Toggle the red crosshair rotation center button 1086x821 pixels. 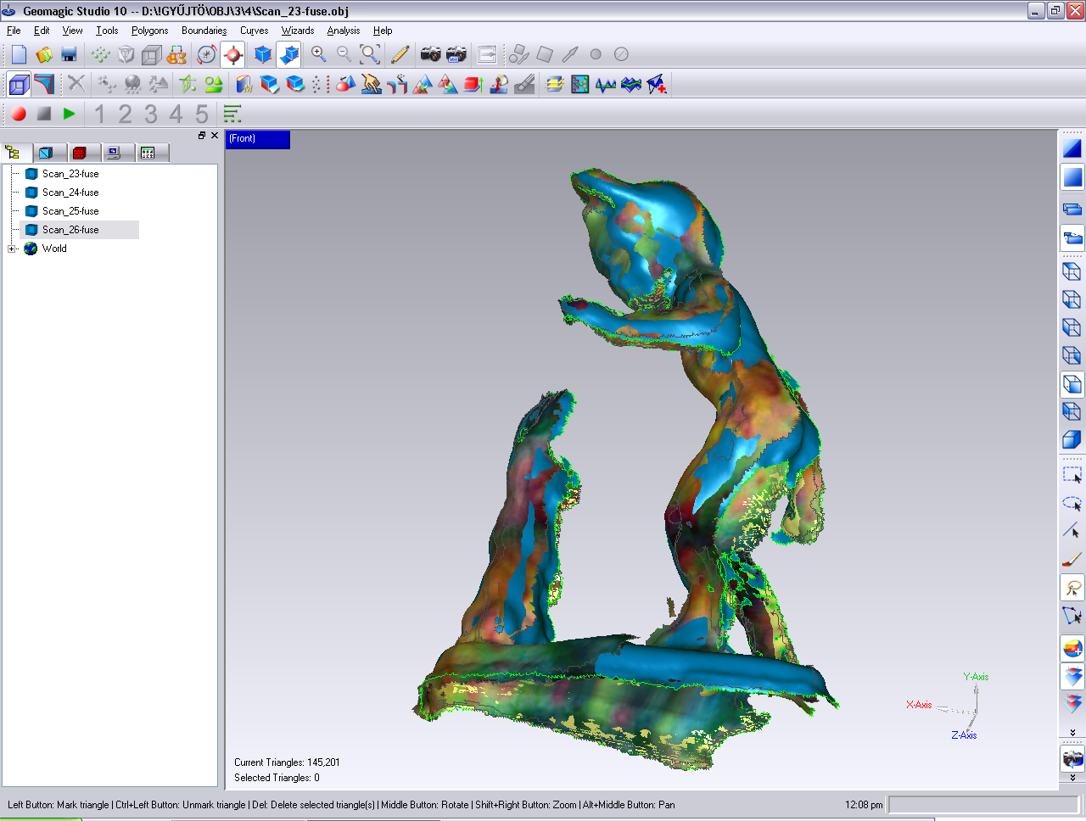[x=232, y=54]
